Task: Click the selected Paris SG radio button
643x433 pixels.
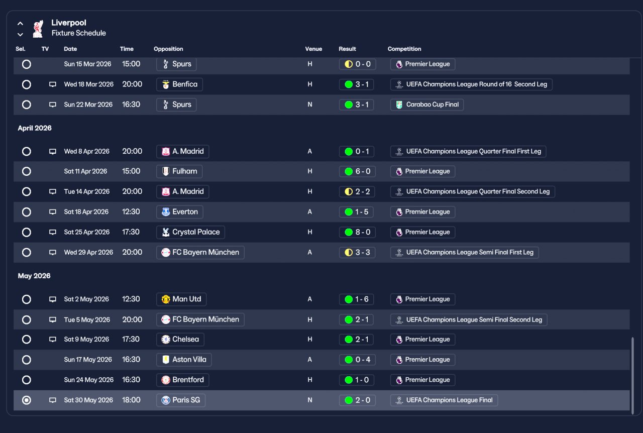Action: point(27,400)
